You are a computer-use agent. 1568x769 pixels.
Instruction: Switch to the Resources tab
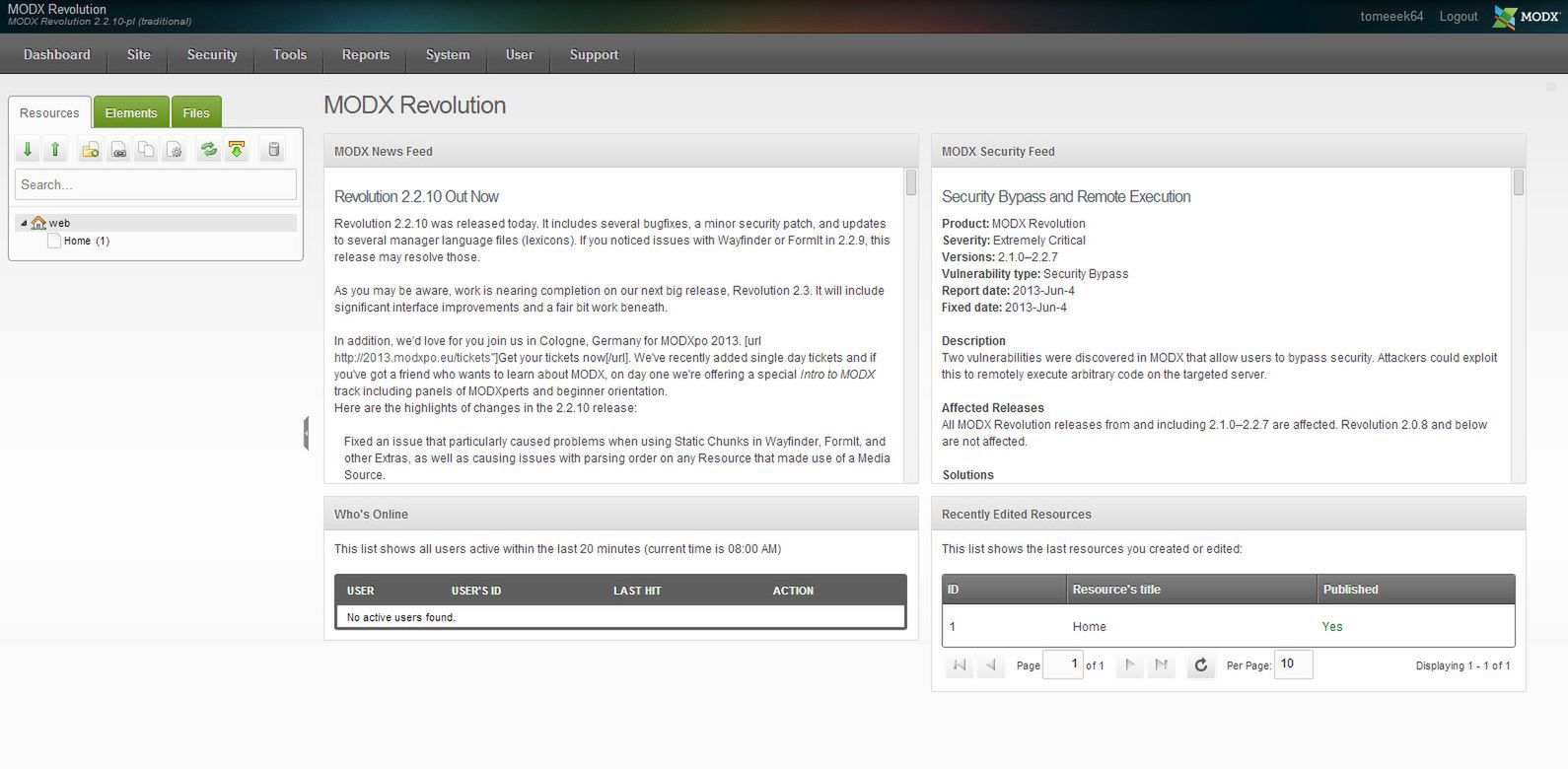(x=49, y=112)
